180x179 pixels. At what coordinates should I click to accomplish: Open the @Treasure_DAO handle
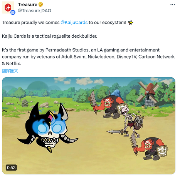pos(34,11)
